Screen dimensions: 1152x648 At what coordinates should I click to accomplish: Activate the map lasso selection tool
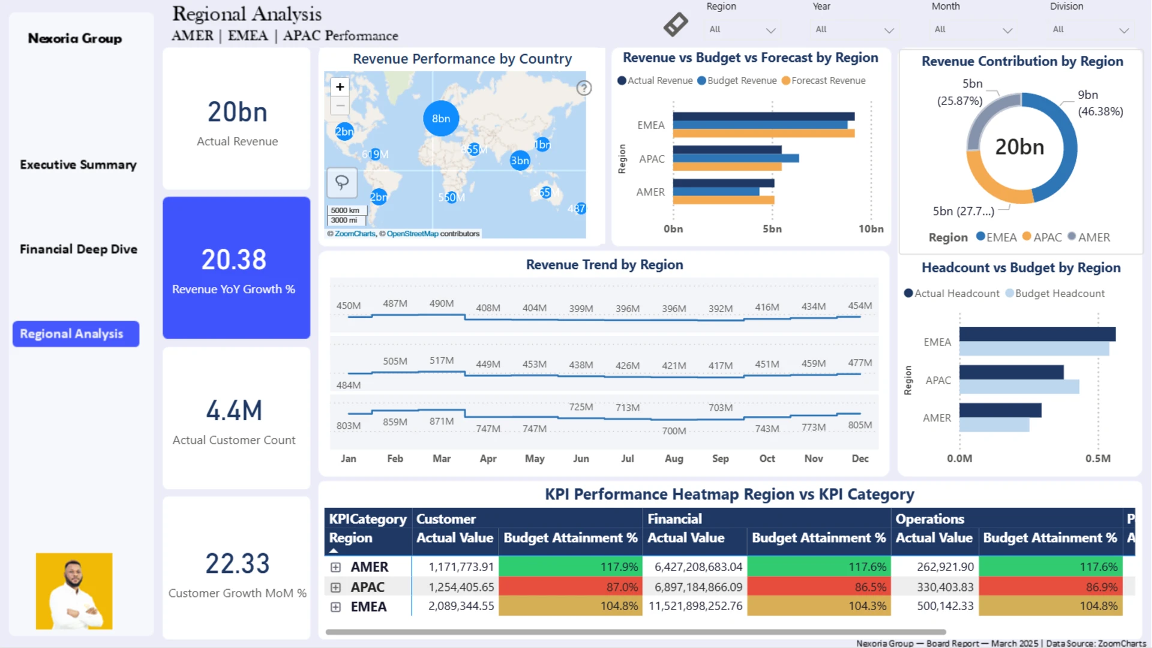tap(342, 182)
